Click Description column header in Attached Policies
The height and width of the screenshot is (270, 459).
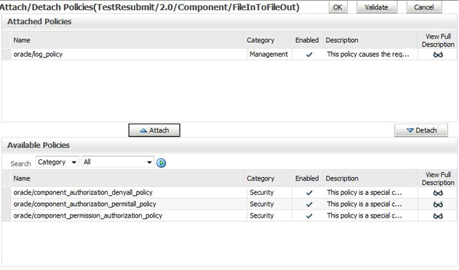[x=370, y=40]
